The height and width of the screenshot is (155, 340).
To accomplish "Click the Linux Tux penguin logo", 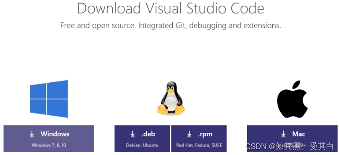I will point(171,98).
